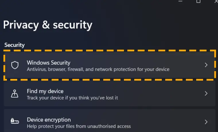Screen dimensions: 218x132
Task: Minimize the Settings window
Action: (180, 1)
